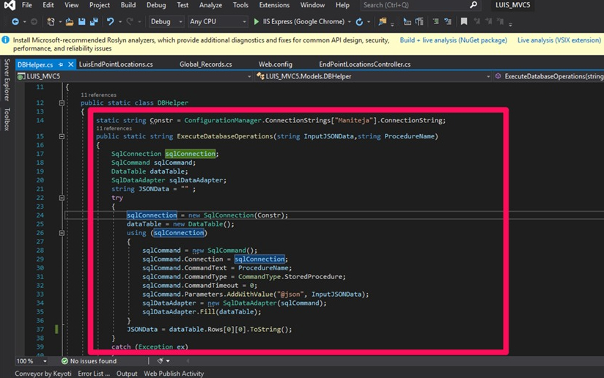Click the Navigate Forward arrow icon

point(34,21)
